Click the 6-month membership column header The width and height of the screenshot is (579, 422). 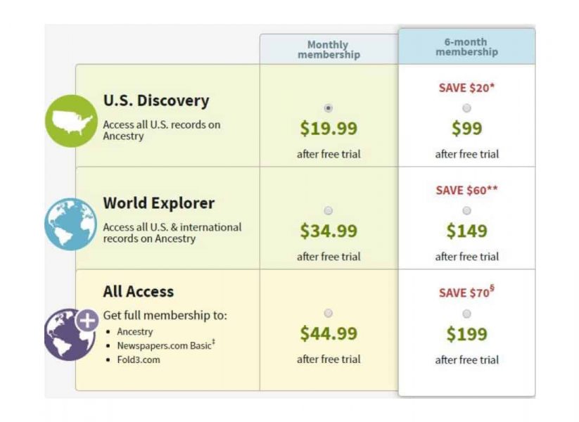click(466, 47)
